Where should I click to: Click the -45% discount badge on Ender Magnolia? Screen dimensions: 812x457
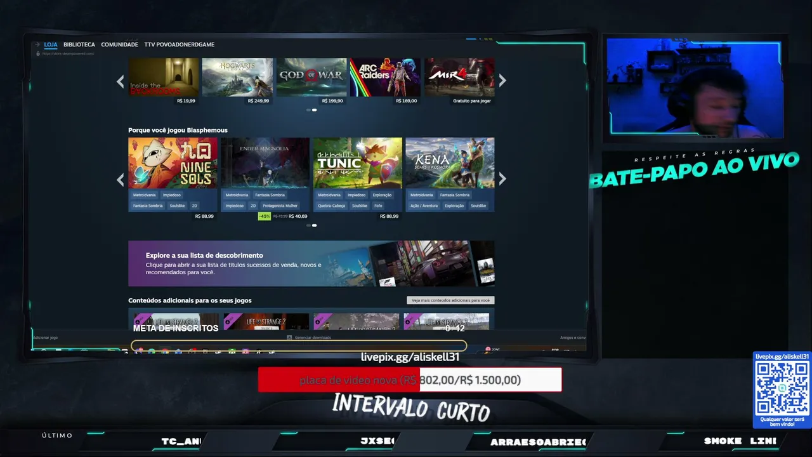coord(265,216)
